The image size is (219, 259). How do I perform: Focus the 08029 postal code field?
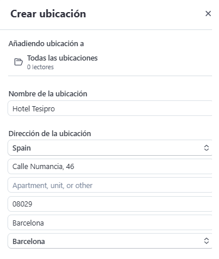(x=110, y=204)
